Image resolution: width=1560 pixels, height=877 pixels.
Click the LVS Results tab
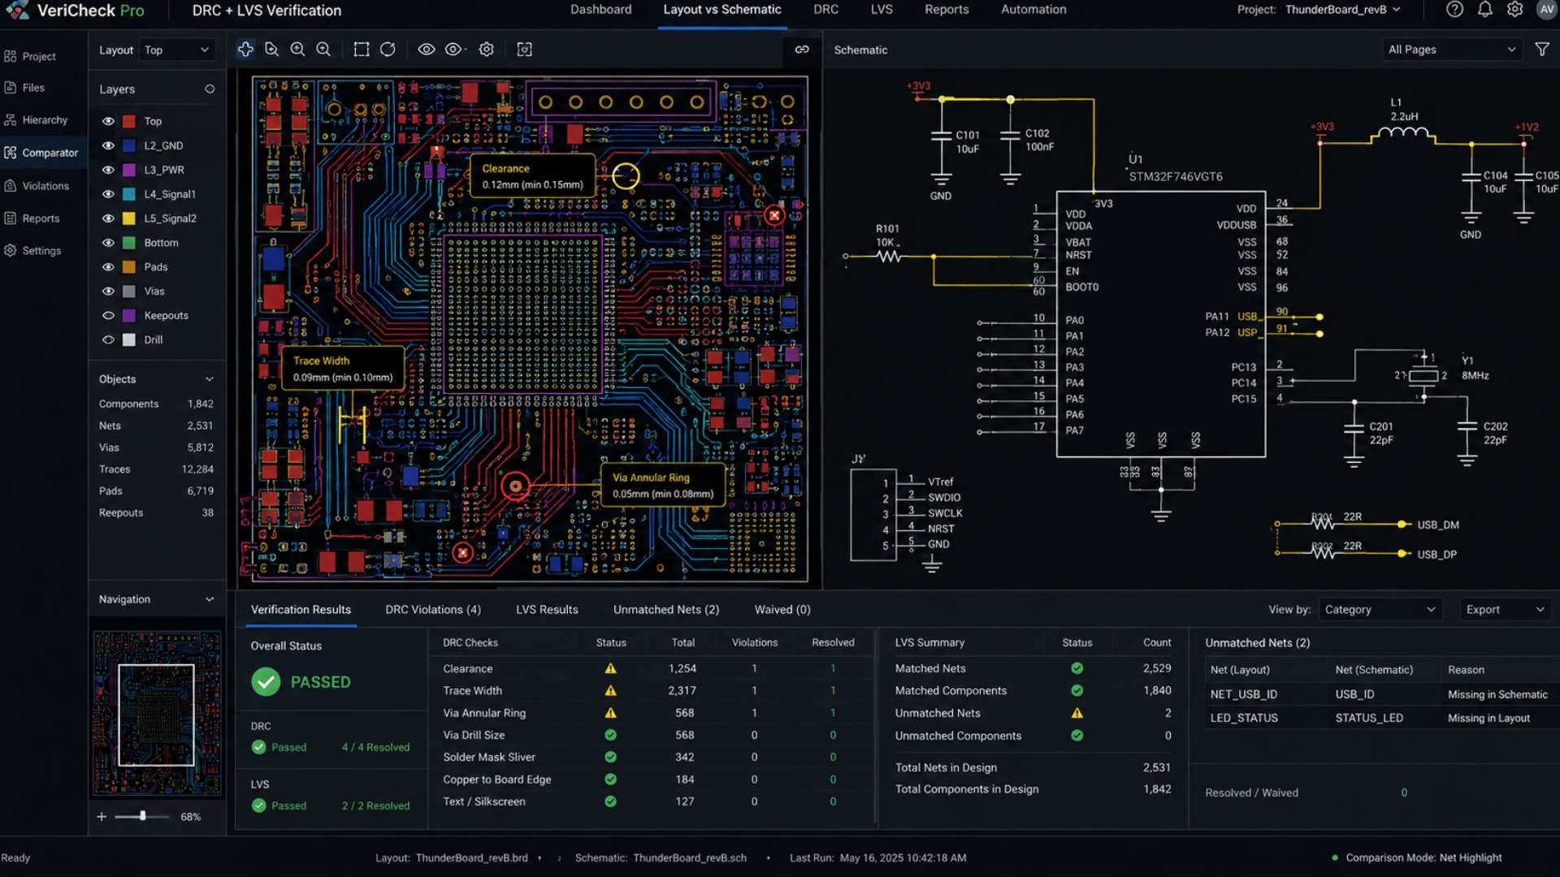(x=547, y=610)
